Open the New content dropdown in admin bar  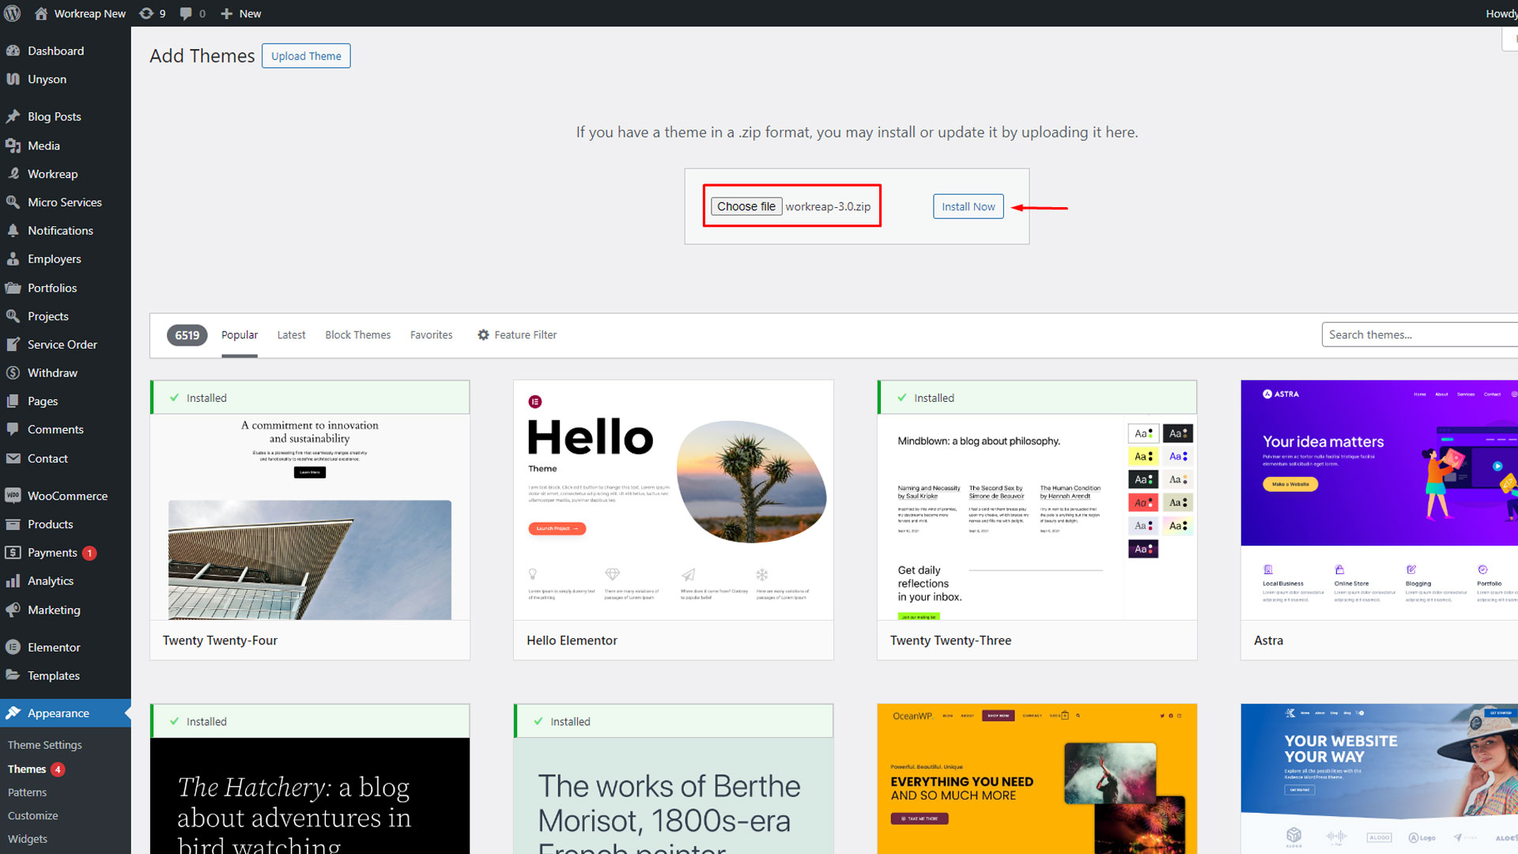click(241, 13)
